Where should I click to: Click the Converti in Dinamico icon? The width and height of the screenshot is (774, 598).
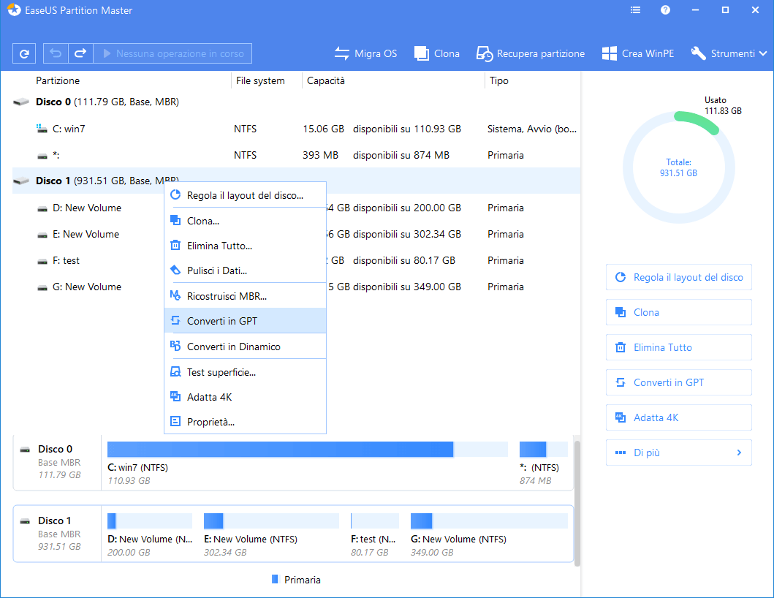click(175, 347)
